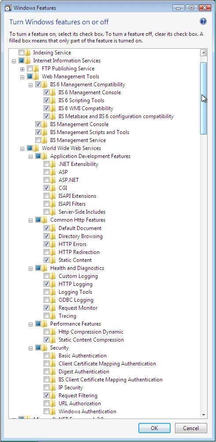Click the Http Compression Dynamic folder icon
This screenshot has height=442, width=216.
(x=53, y=332)
